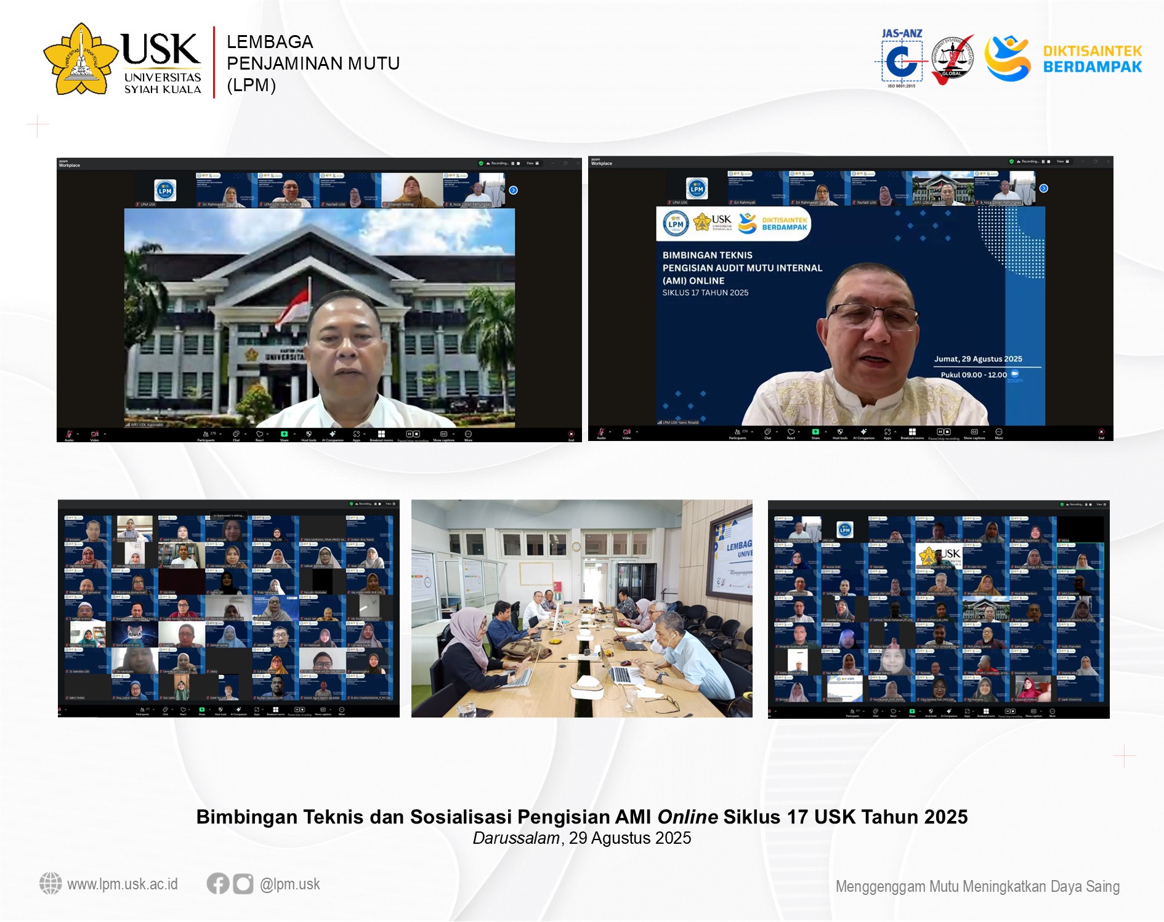Open Chat in the 256-participant Zoom window

[767, 432]
